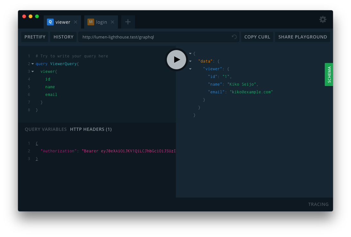351x237 pixels.
Task: Add a new tab with plus icon
Action: click(128, 22)
